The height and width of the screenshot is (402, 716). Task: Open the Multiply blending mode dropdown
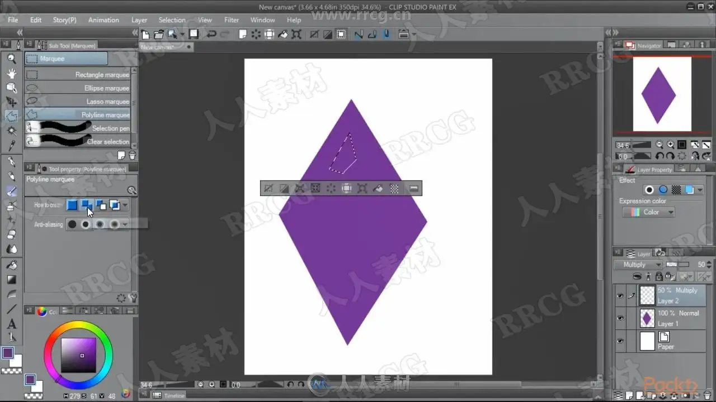638,265
